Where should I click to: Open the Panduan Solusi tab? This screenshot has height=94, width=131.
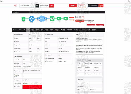click(x=94, y=30)
